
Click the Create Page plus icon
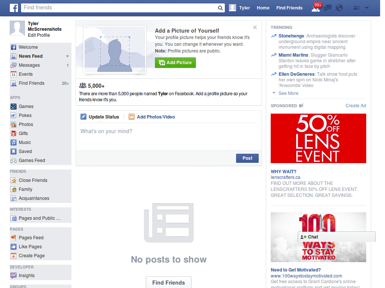pyautogui.click(x=14, y=256)
